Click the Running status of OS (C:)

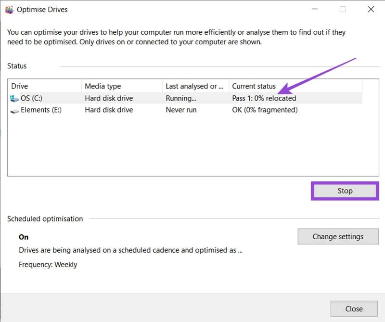180,98
